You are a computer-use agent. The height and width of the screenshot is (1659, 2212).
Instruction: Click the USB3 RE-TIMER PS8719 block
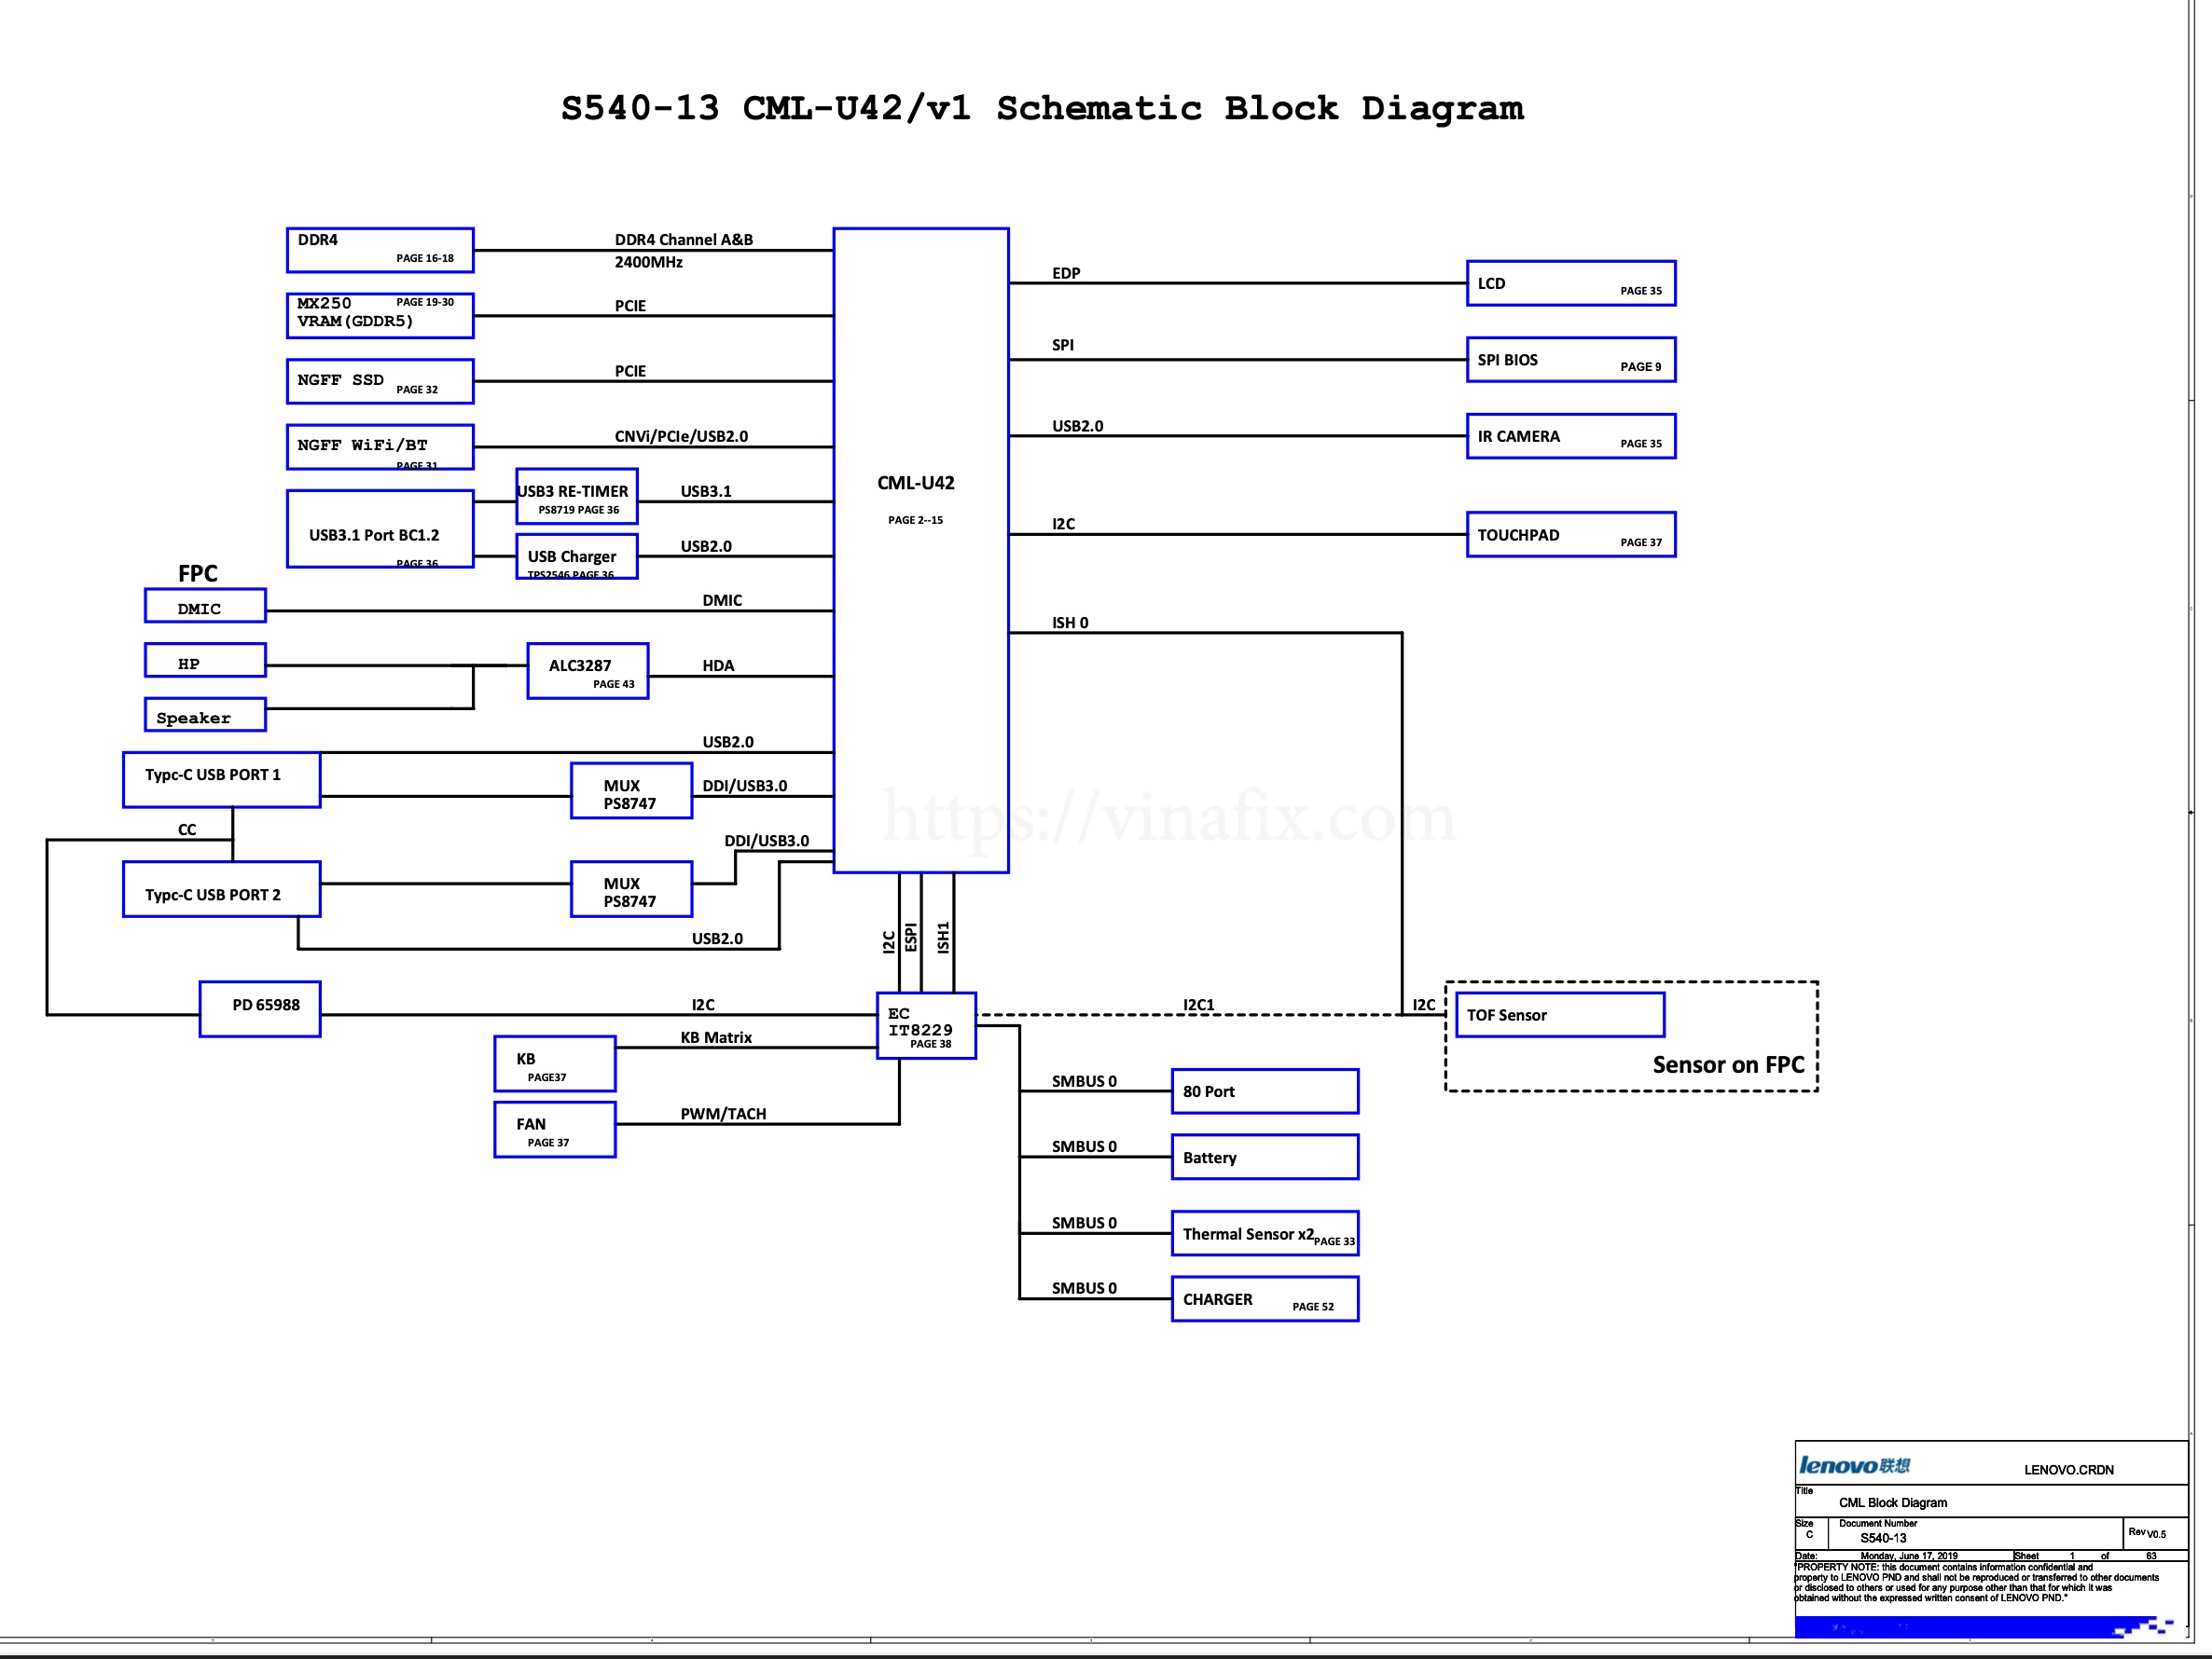(x=577, y=497)
